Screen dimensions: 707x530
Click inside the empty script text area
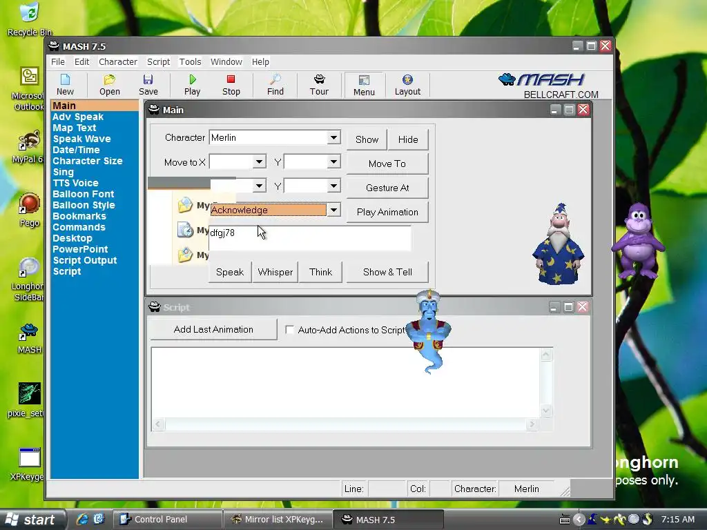[x=345, y=382]
